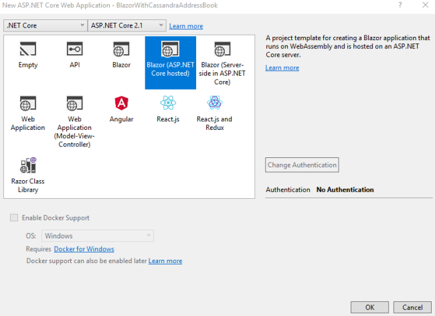Click the No Authentication text
The width and height of the screenshot is (435, 316).
(x=345, y=189)
